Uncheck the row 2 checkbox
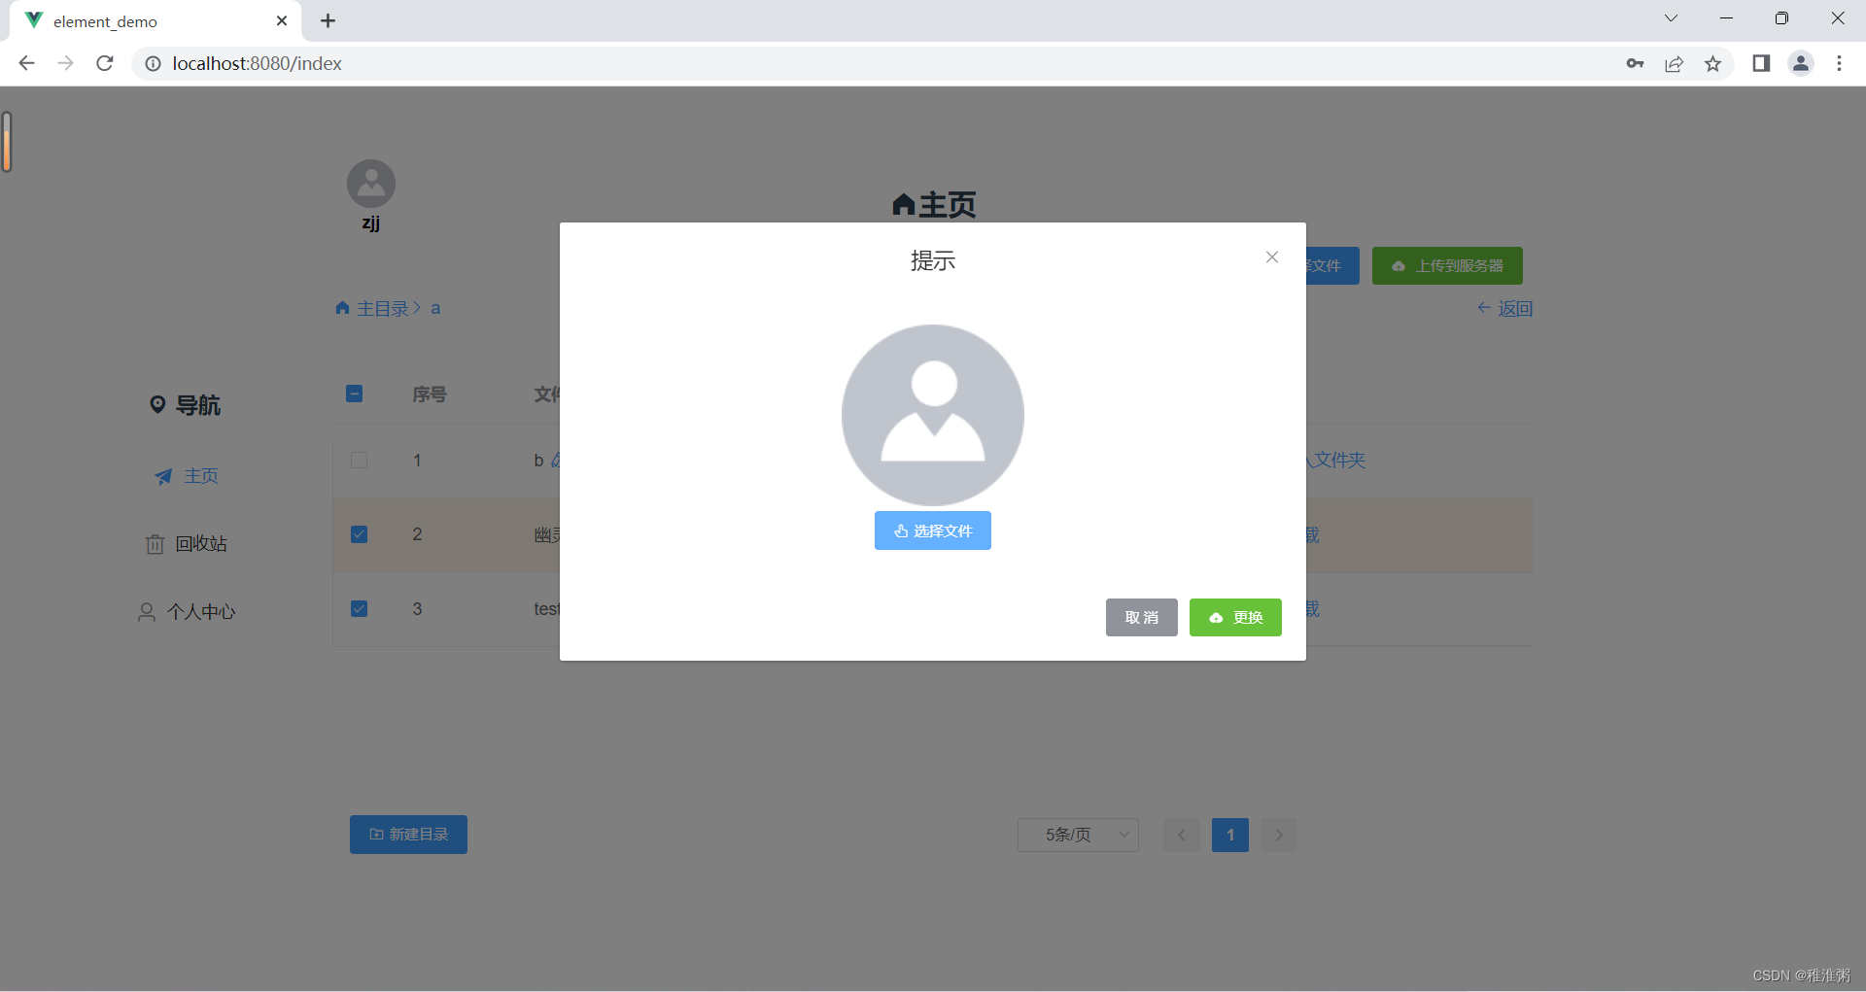1866x992 pixels. coord(359,533)
